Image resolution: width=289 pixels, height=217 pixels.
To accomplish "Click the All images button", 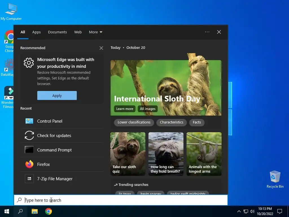I will [147, 109].
